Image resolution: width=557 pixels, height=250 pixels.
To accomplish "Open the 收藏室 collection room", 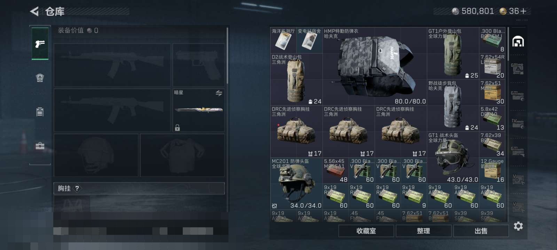I will pyautogui.click(x=366, y=231).
